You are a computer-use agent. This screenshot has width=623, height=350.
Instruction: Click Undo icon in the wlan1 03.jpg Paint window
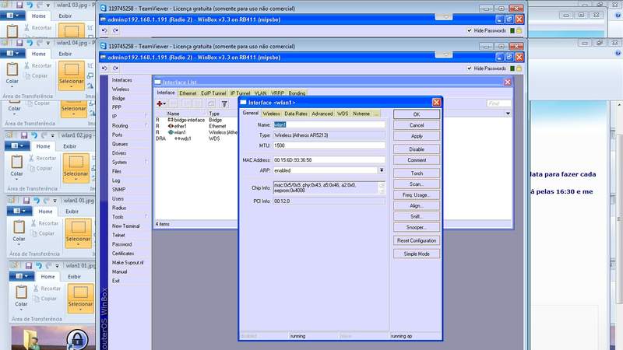(x=30, y=5)
